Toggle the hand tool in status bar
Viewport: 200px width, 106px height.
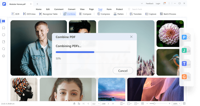[x=74, y=104]
